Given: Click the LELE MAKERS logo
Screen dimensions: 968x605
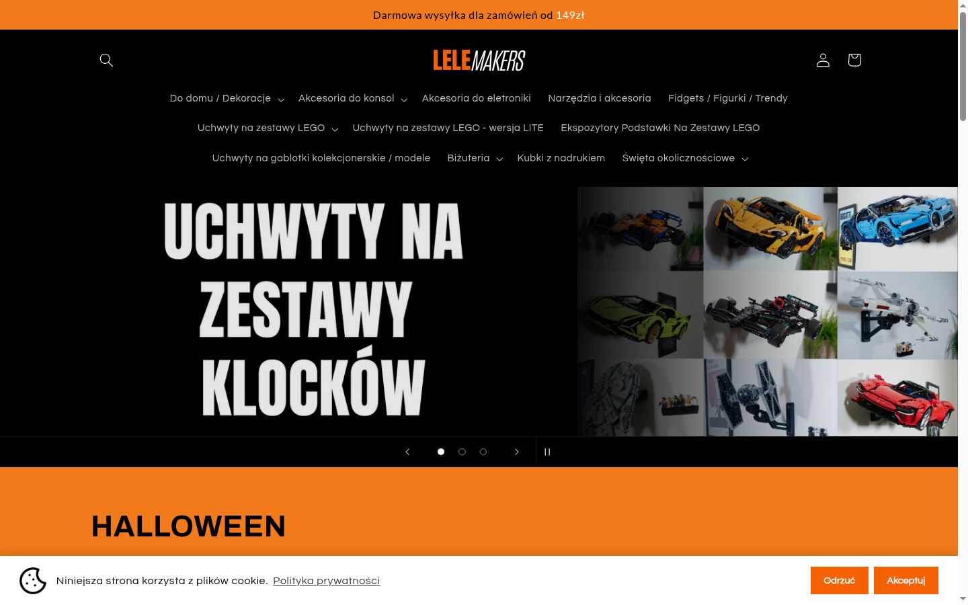Looking at the screenshot, I should [x=479, y=60].
